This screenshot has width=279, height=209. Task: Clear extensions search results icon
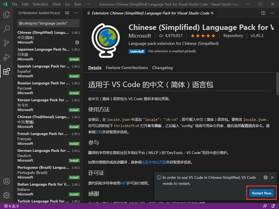[67, 13]
